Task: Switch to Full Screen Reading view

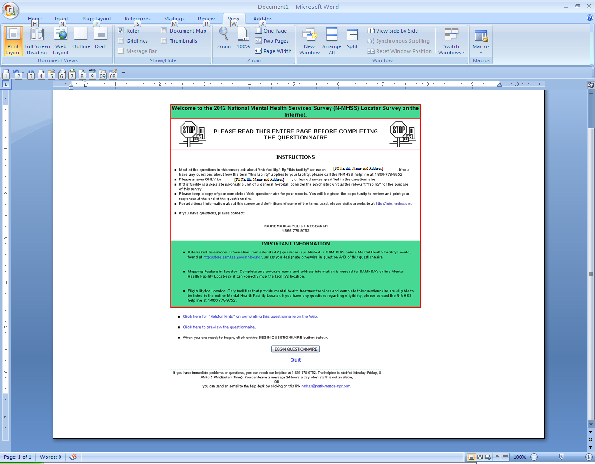Action: pyautogui.click(x=37, y=41)
